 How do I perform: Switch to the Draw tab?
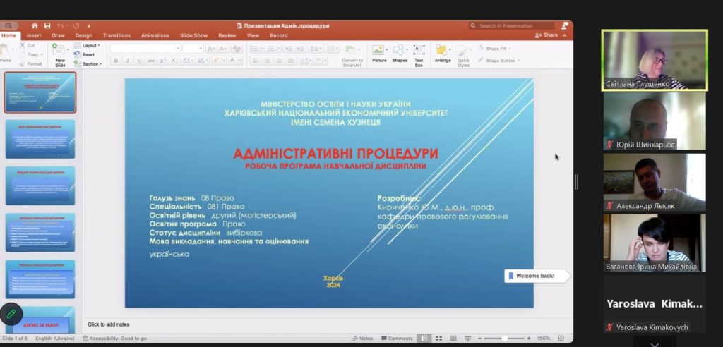58,35
